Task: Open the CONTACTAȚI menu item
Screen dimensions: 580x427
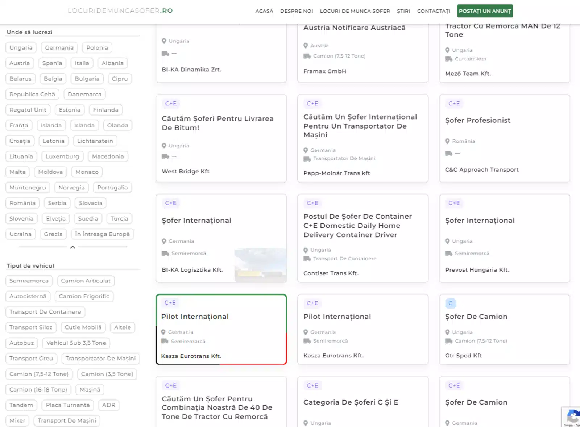Action: pyautogui.click(x=434, y=11)
